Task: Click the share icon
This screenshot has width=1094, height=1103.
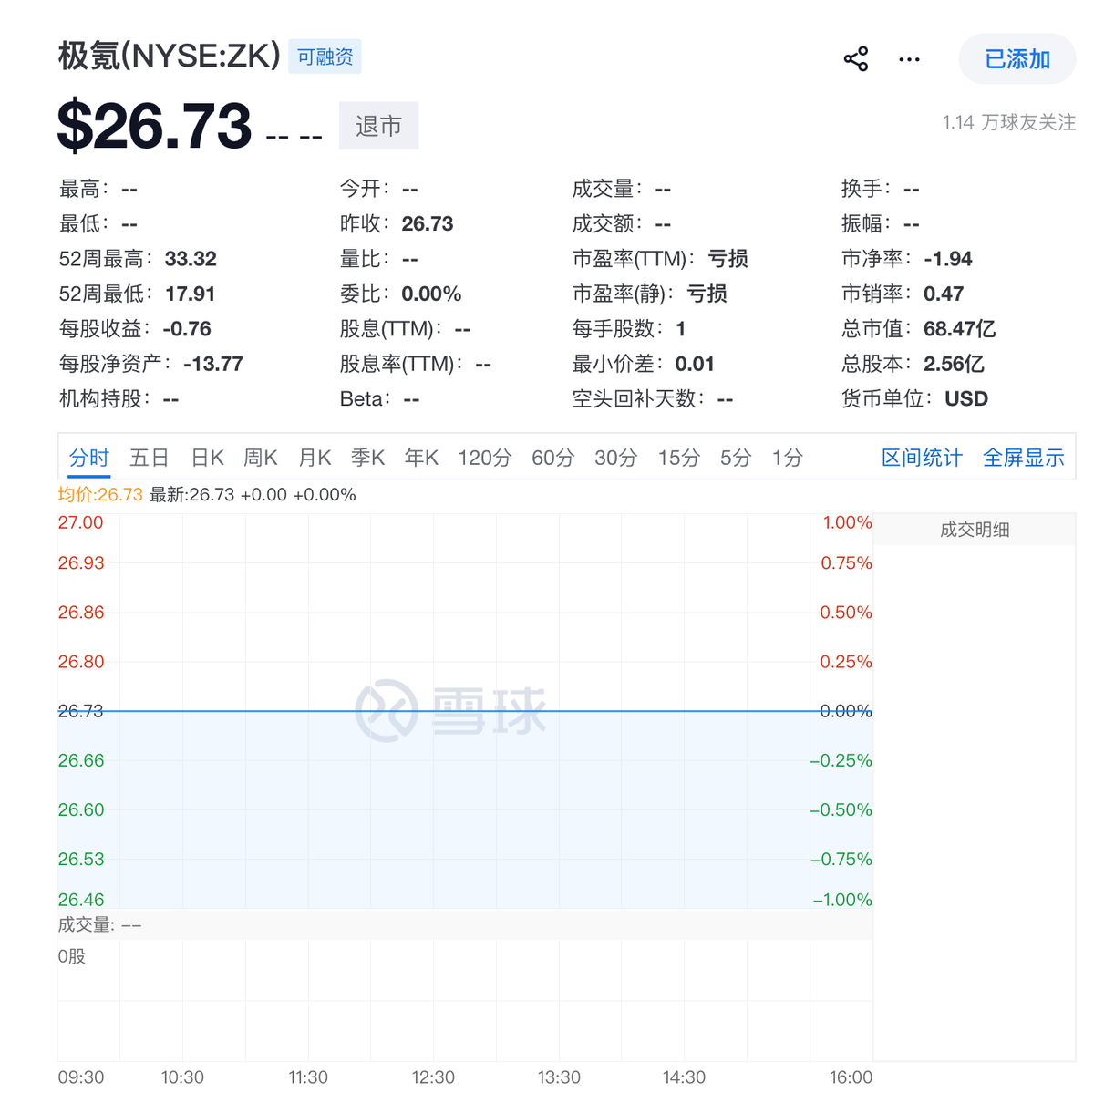Action: tap(855, 57)
